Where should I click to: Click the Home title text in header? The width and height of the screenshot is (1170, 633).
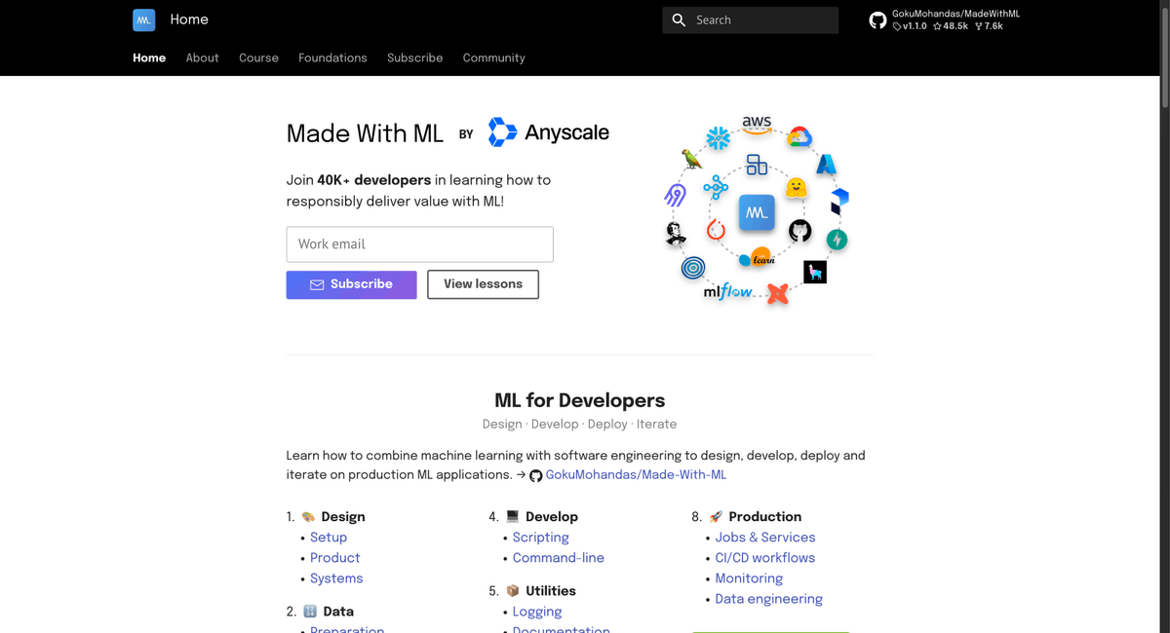189,19
